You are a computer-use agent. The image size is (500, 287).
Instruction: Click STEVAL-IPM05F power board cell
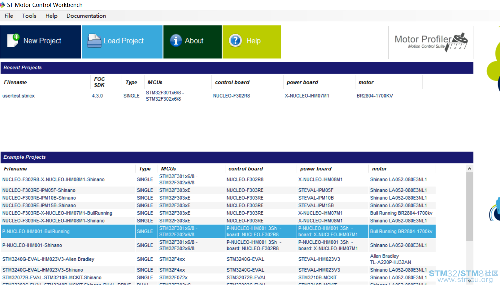pos(316,190)
